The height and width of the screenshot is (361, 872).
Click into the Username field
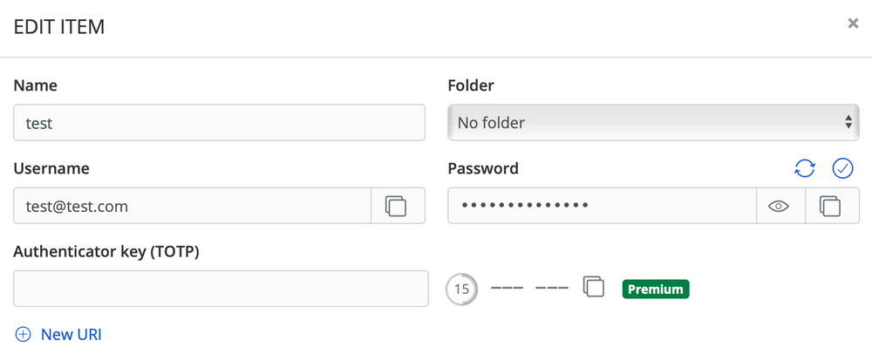coord(193,206)
